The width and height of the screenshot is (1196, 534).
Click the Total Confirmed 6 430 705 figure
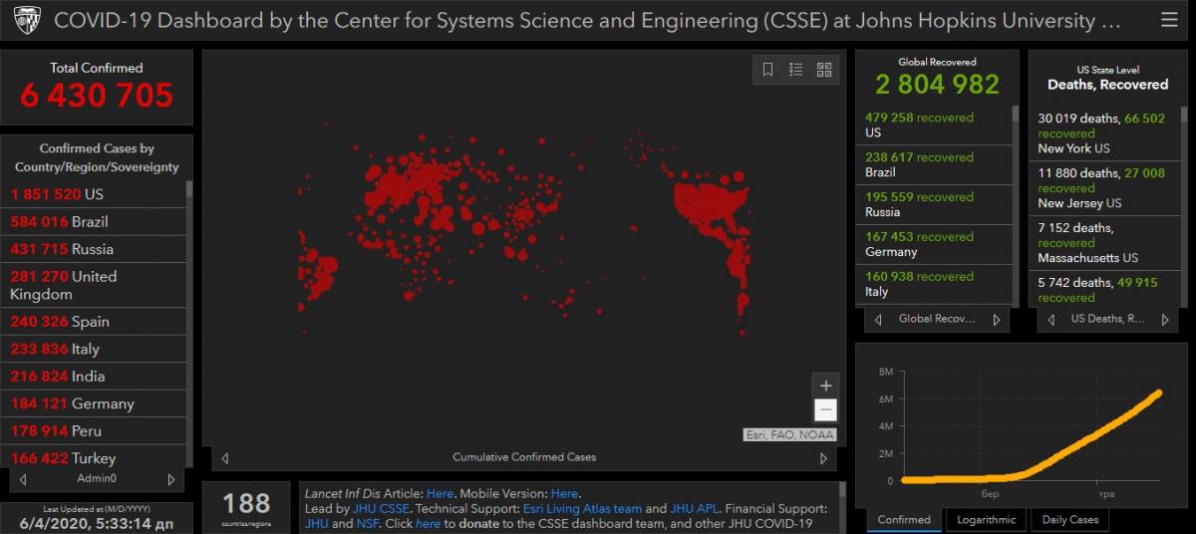tap(97, 96)
